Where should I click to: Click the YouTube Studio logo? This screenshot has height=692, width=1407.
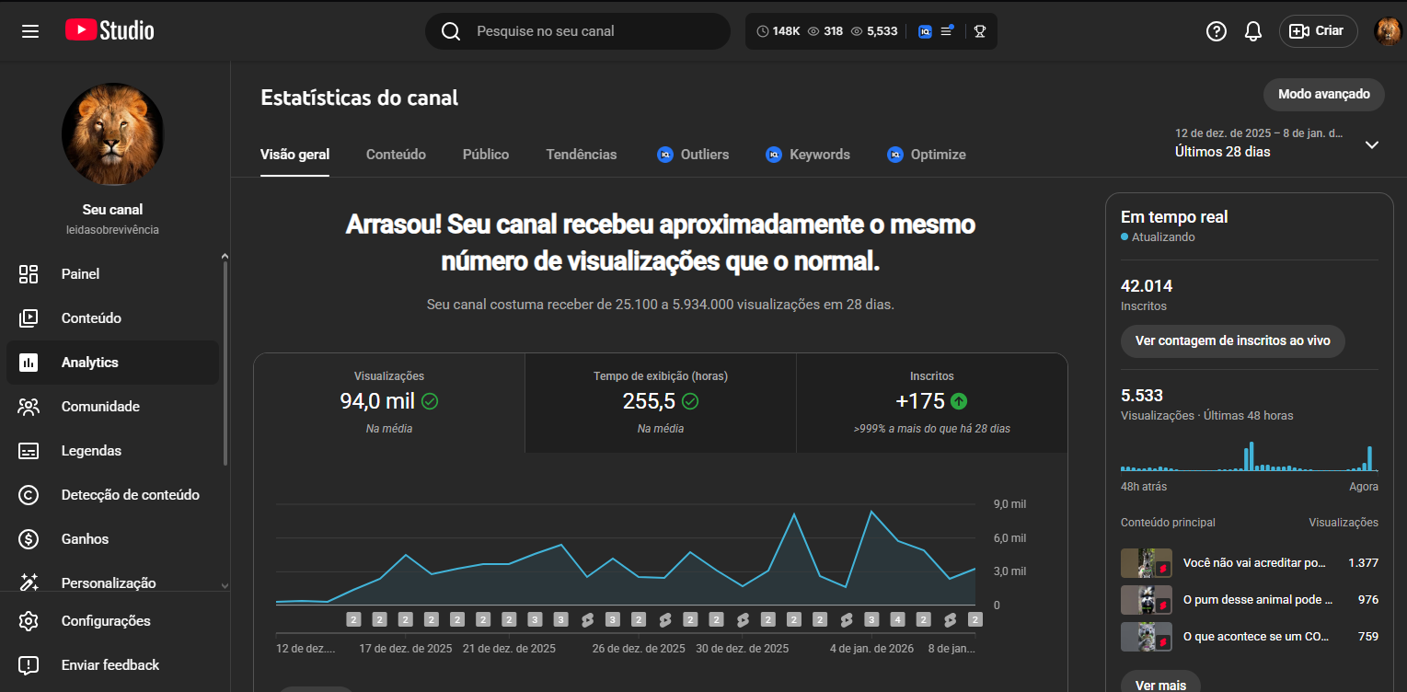(x=110, y=30)
